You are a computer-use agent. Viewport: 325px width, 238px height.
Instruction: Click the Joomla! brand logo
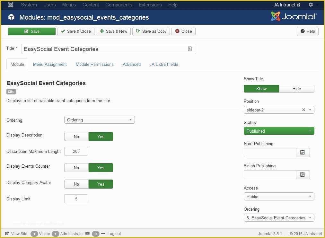coord(294,16)
